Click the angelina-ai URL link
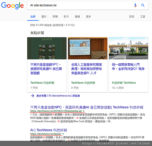 coord(56,111)
